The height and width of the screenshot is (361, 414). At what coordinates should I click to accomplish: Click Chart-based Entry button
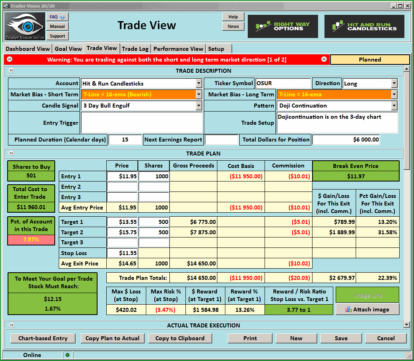pyautogui.click(x=43, y=338)
